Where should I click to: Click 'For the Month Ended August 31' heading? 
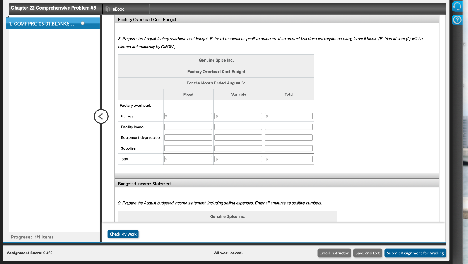(216, 83)
